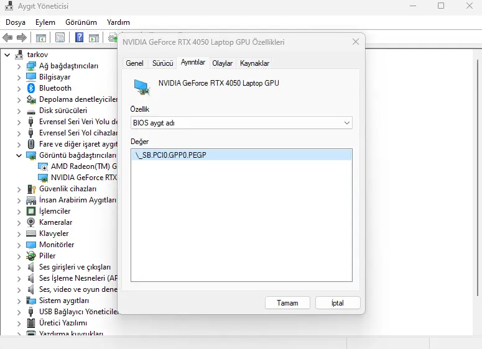The height and width of the screenshot is (349, 482).
Task: Click the blue Help question mark icon
Action: pos(80,37)
